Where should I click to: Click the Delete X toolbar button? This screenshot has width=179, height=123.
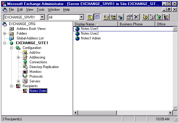(x=136, y=17)
